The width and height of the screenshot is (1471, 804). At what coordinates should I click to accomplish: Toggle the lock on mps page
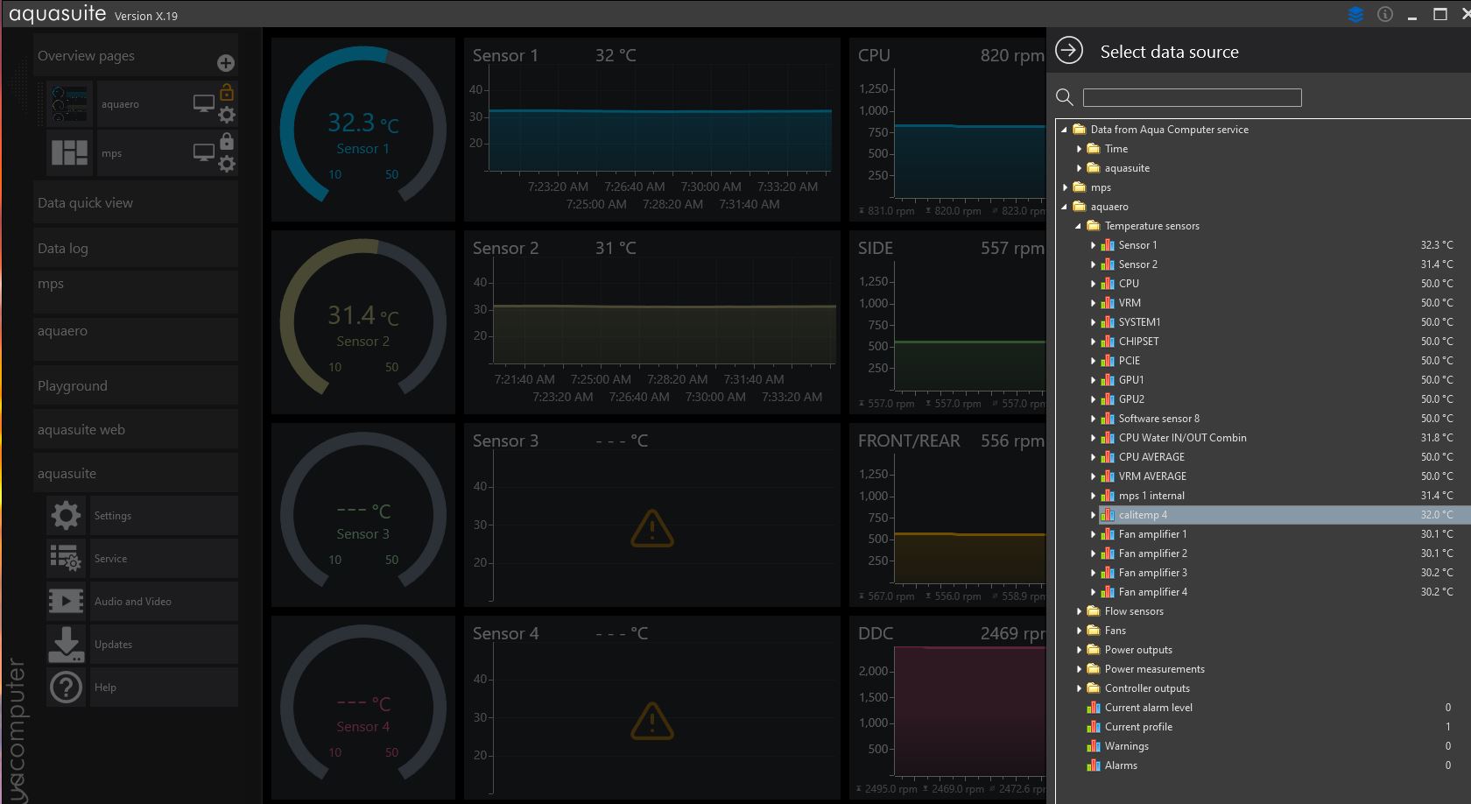227,141
